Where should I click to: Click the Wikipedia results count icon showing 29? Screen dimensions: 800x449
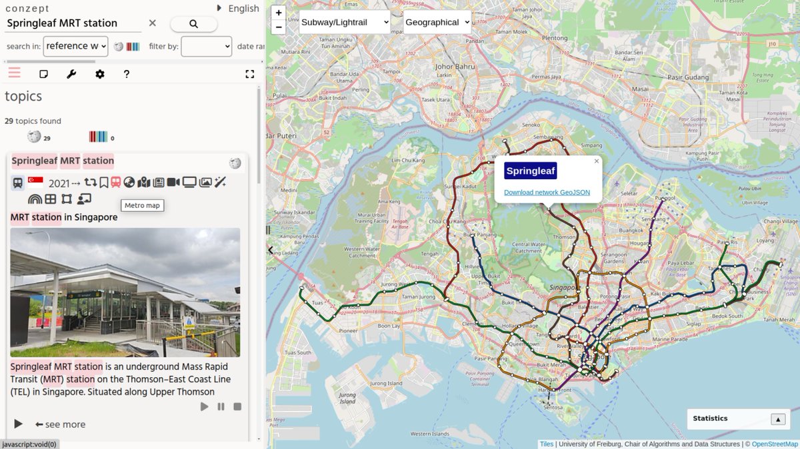(34, 137)
